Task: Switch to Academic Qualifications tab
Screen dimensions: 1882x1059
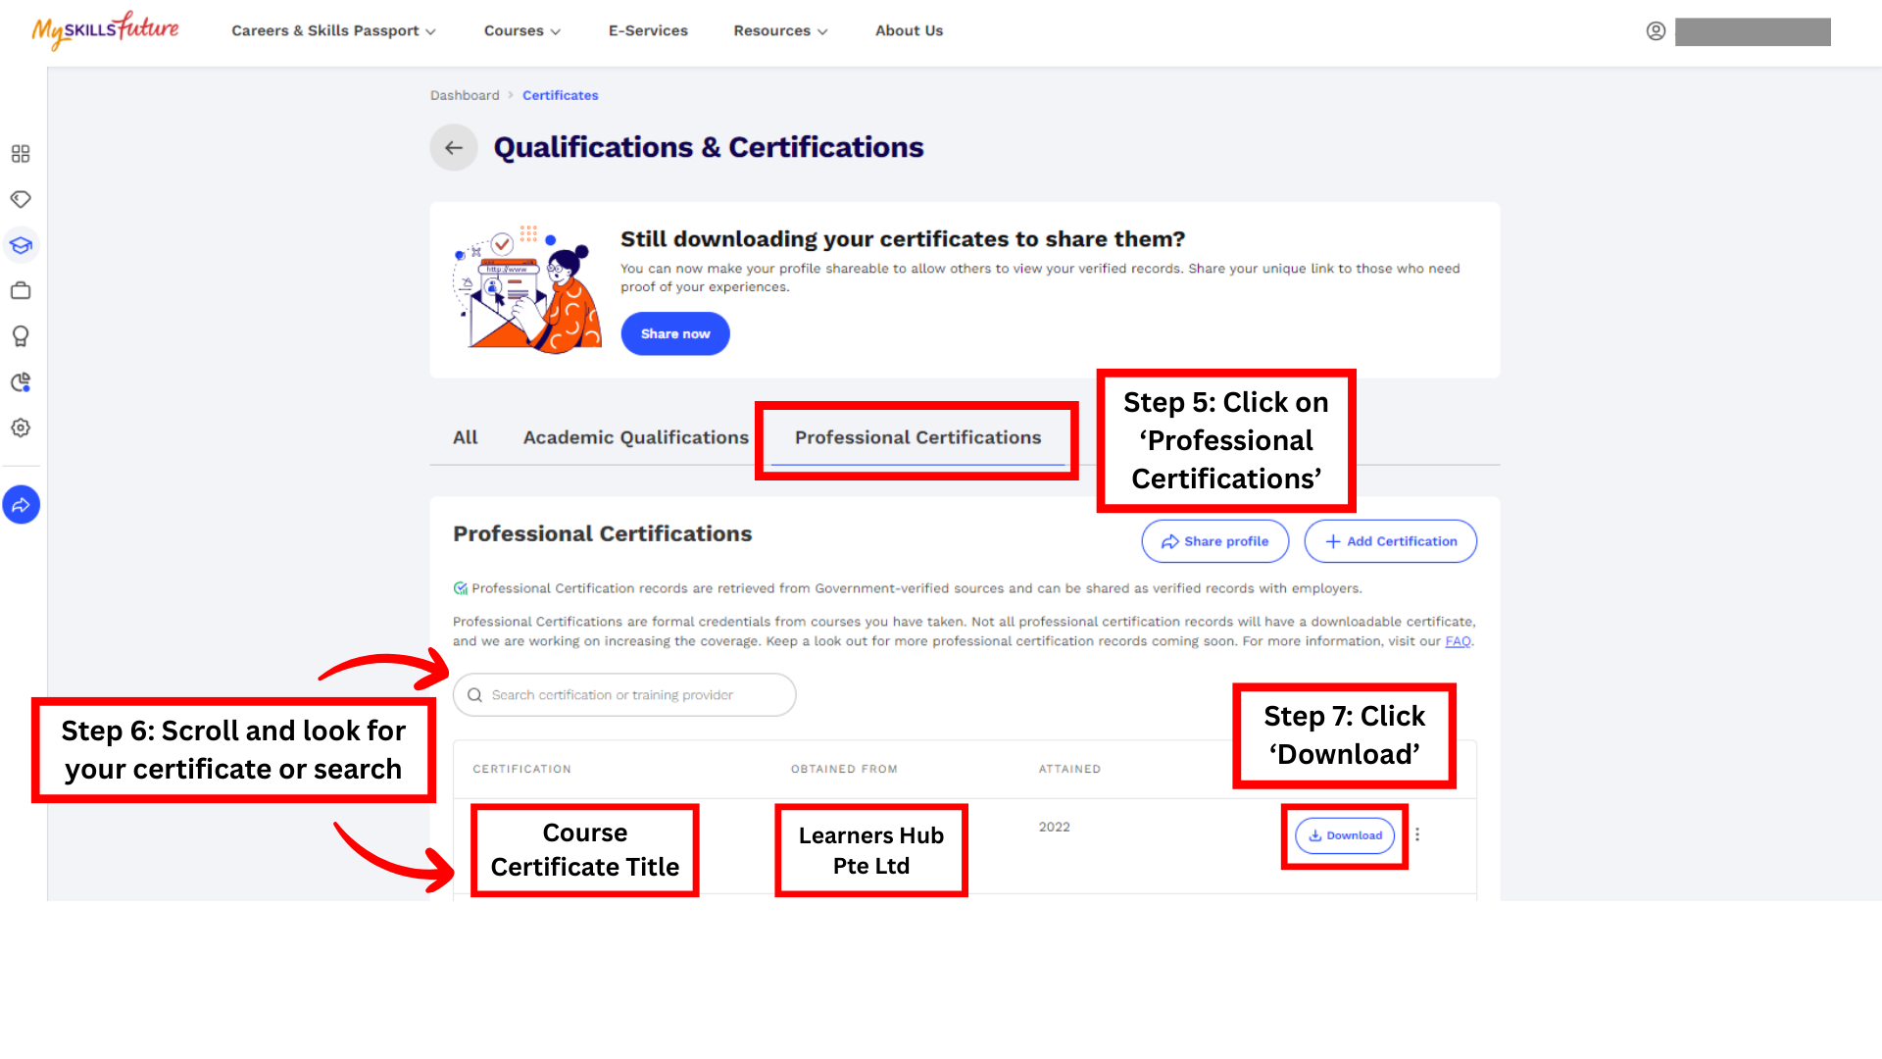Action: click(x=635, y=437)
